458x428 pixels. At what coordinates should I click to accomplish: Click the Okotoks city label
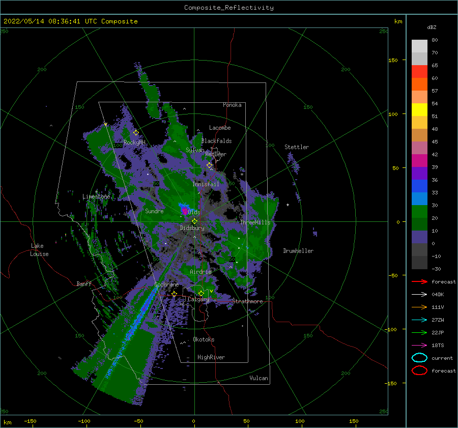pos(204,339)
